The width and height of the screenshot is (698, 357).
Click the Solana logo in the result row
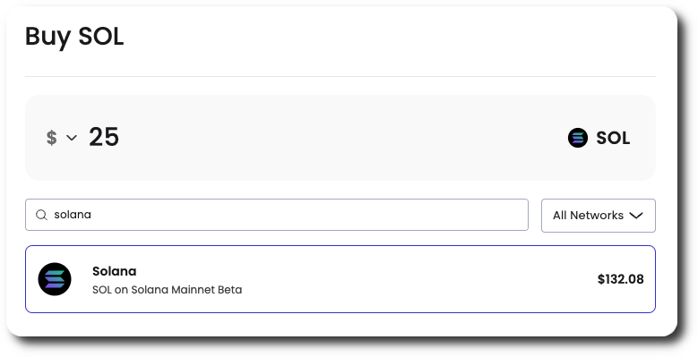[55, 279]
